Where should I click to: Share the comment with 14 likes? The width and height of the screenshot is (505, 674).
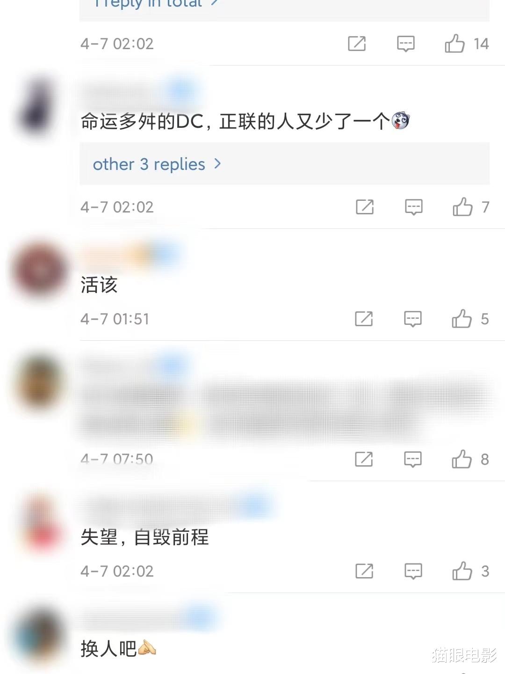[357, 44]
